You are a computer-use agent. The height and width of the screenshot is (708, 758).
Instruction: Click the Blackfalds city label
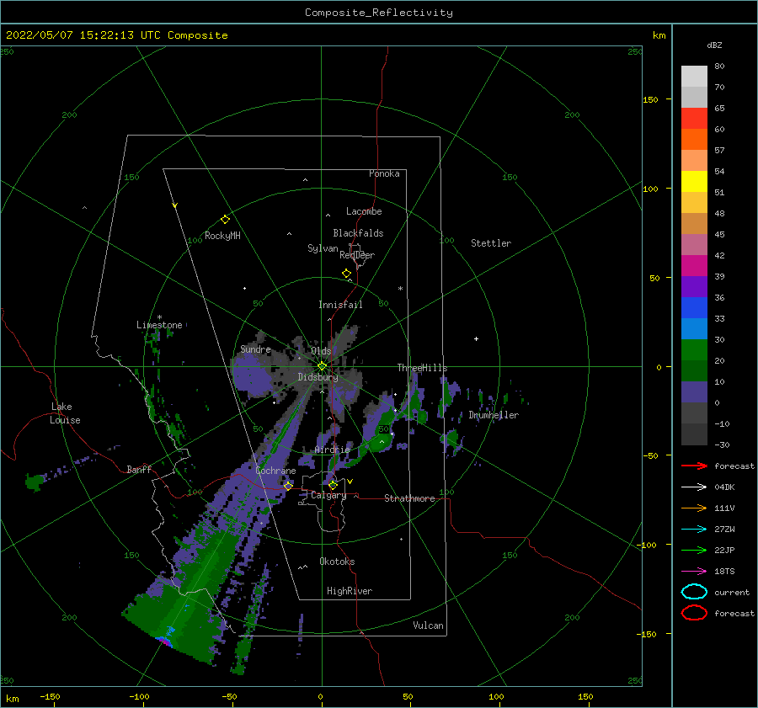tap(358, 233)
